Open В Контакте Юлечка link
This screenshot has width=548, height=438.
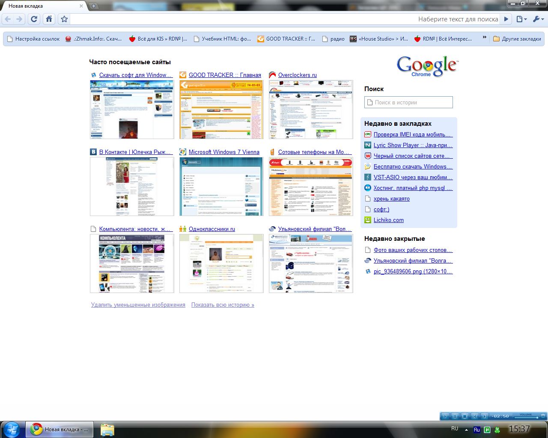point(136,152)
